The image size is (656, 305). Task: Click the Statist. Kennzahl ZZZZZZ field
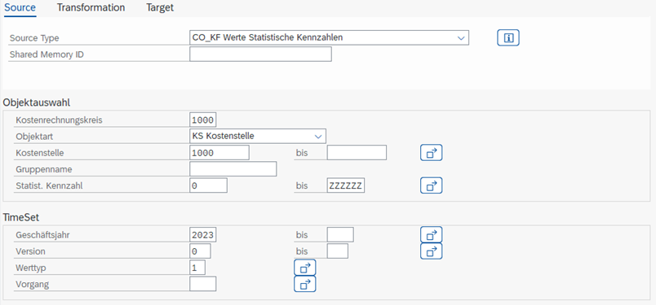click(x=346, y=185)
